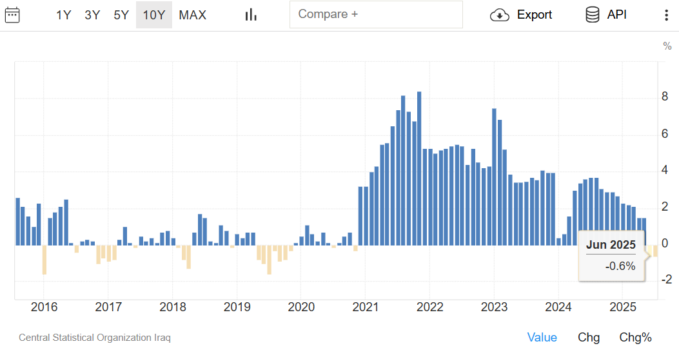Image resolution: width=679 pixels, height=346 pixels.
Task: Open the calendar date picker icon
Action: tap(12, 15)
